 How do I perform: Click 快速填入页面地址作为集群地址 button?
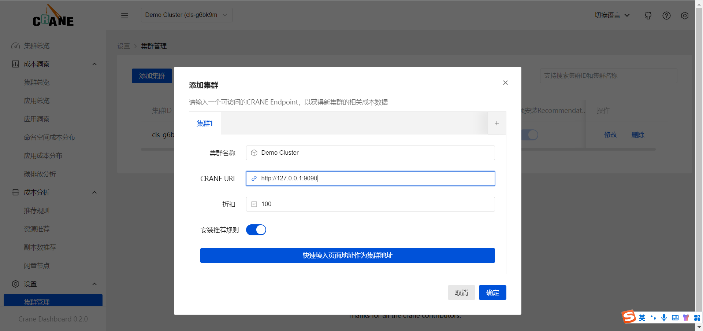tap(347, 255)
